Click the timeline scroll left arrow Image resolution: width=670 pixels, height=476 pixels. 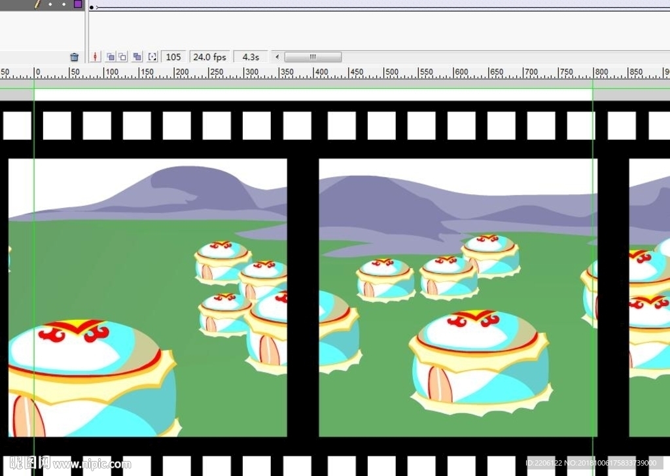tap(277, 57)
